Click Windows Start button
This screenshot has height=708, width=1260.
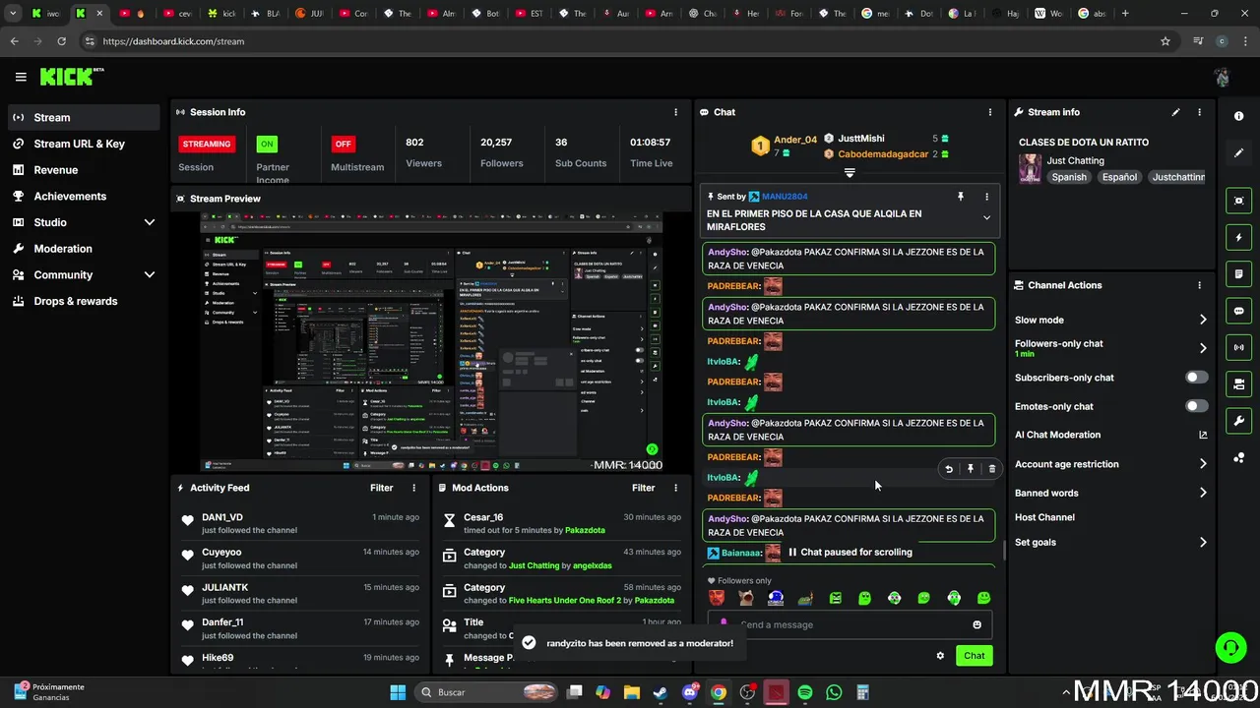pos(398,692)
